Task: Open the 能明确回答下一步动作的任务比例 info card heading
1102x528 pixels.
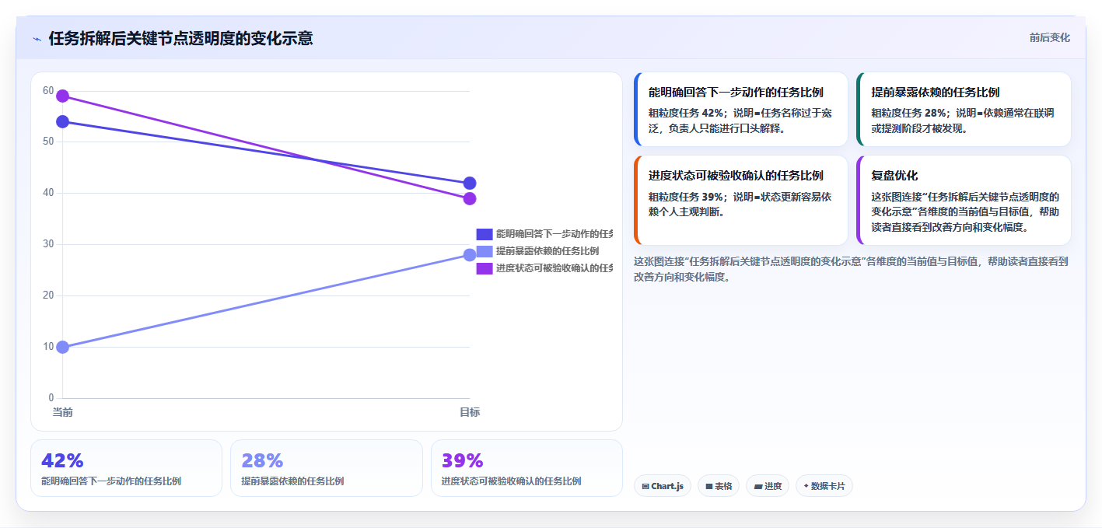Action: (x=736, y=93)
